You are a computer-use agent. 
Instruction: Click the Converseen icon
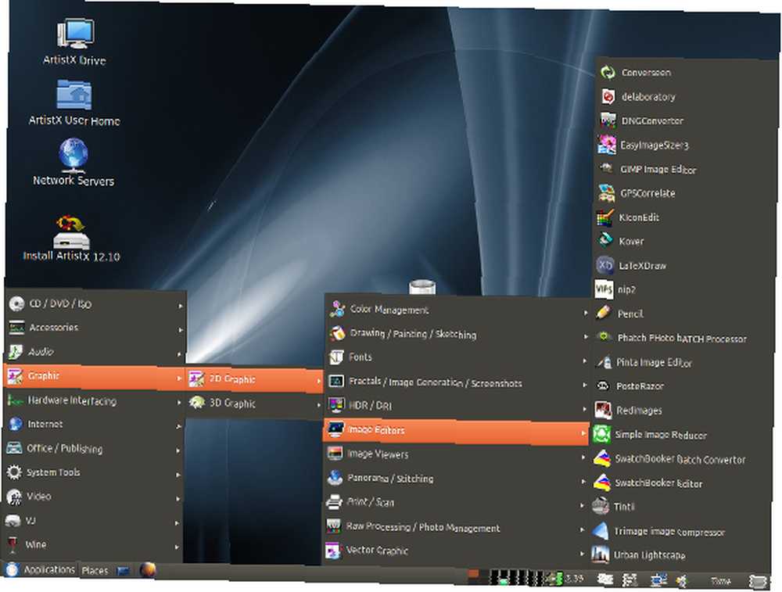coord(608,72)
